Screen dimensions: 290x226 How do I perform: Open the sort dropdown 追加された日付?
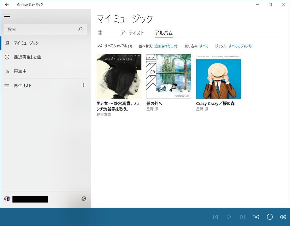[166, 46]
